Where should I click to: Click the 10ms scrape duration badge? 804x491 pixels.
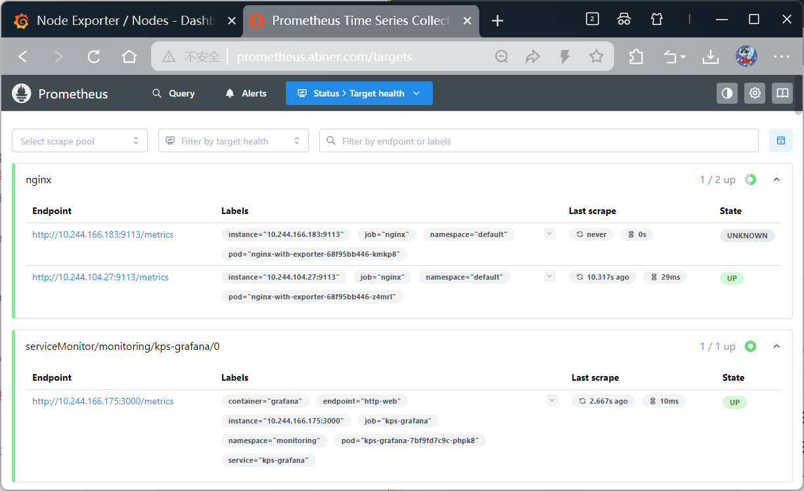coord(663,401)
